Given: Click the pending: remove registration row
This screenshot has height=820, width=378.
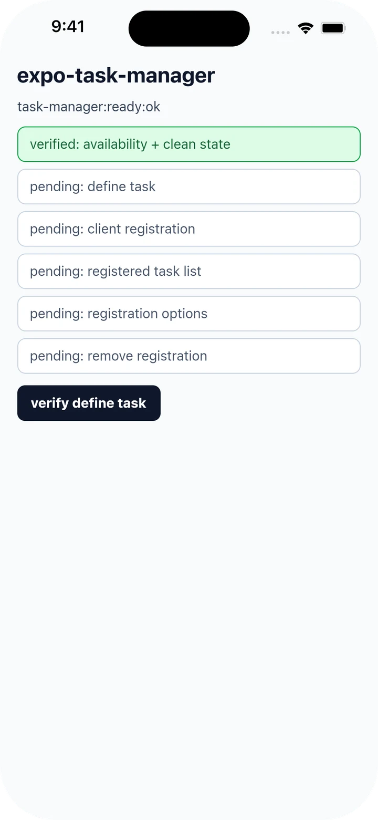Looking at the screenshot, I should point(189,356).
